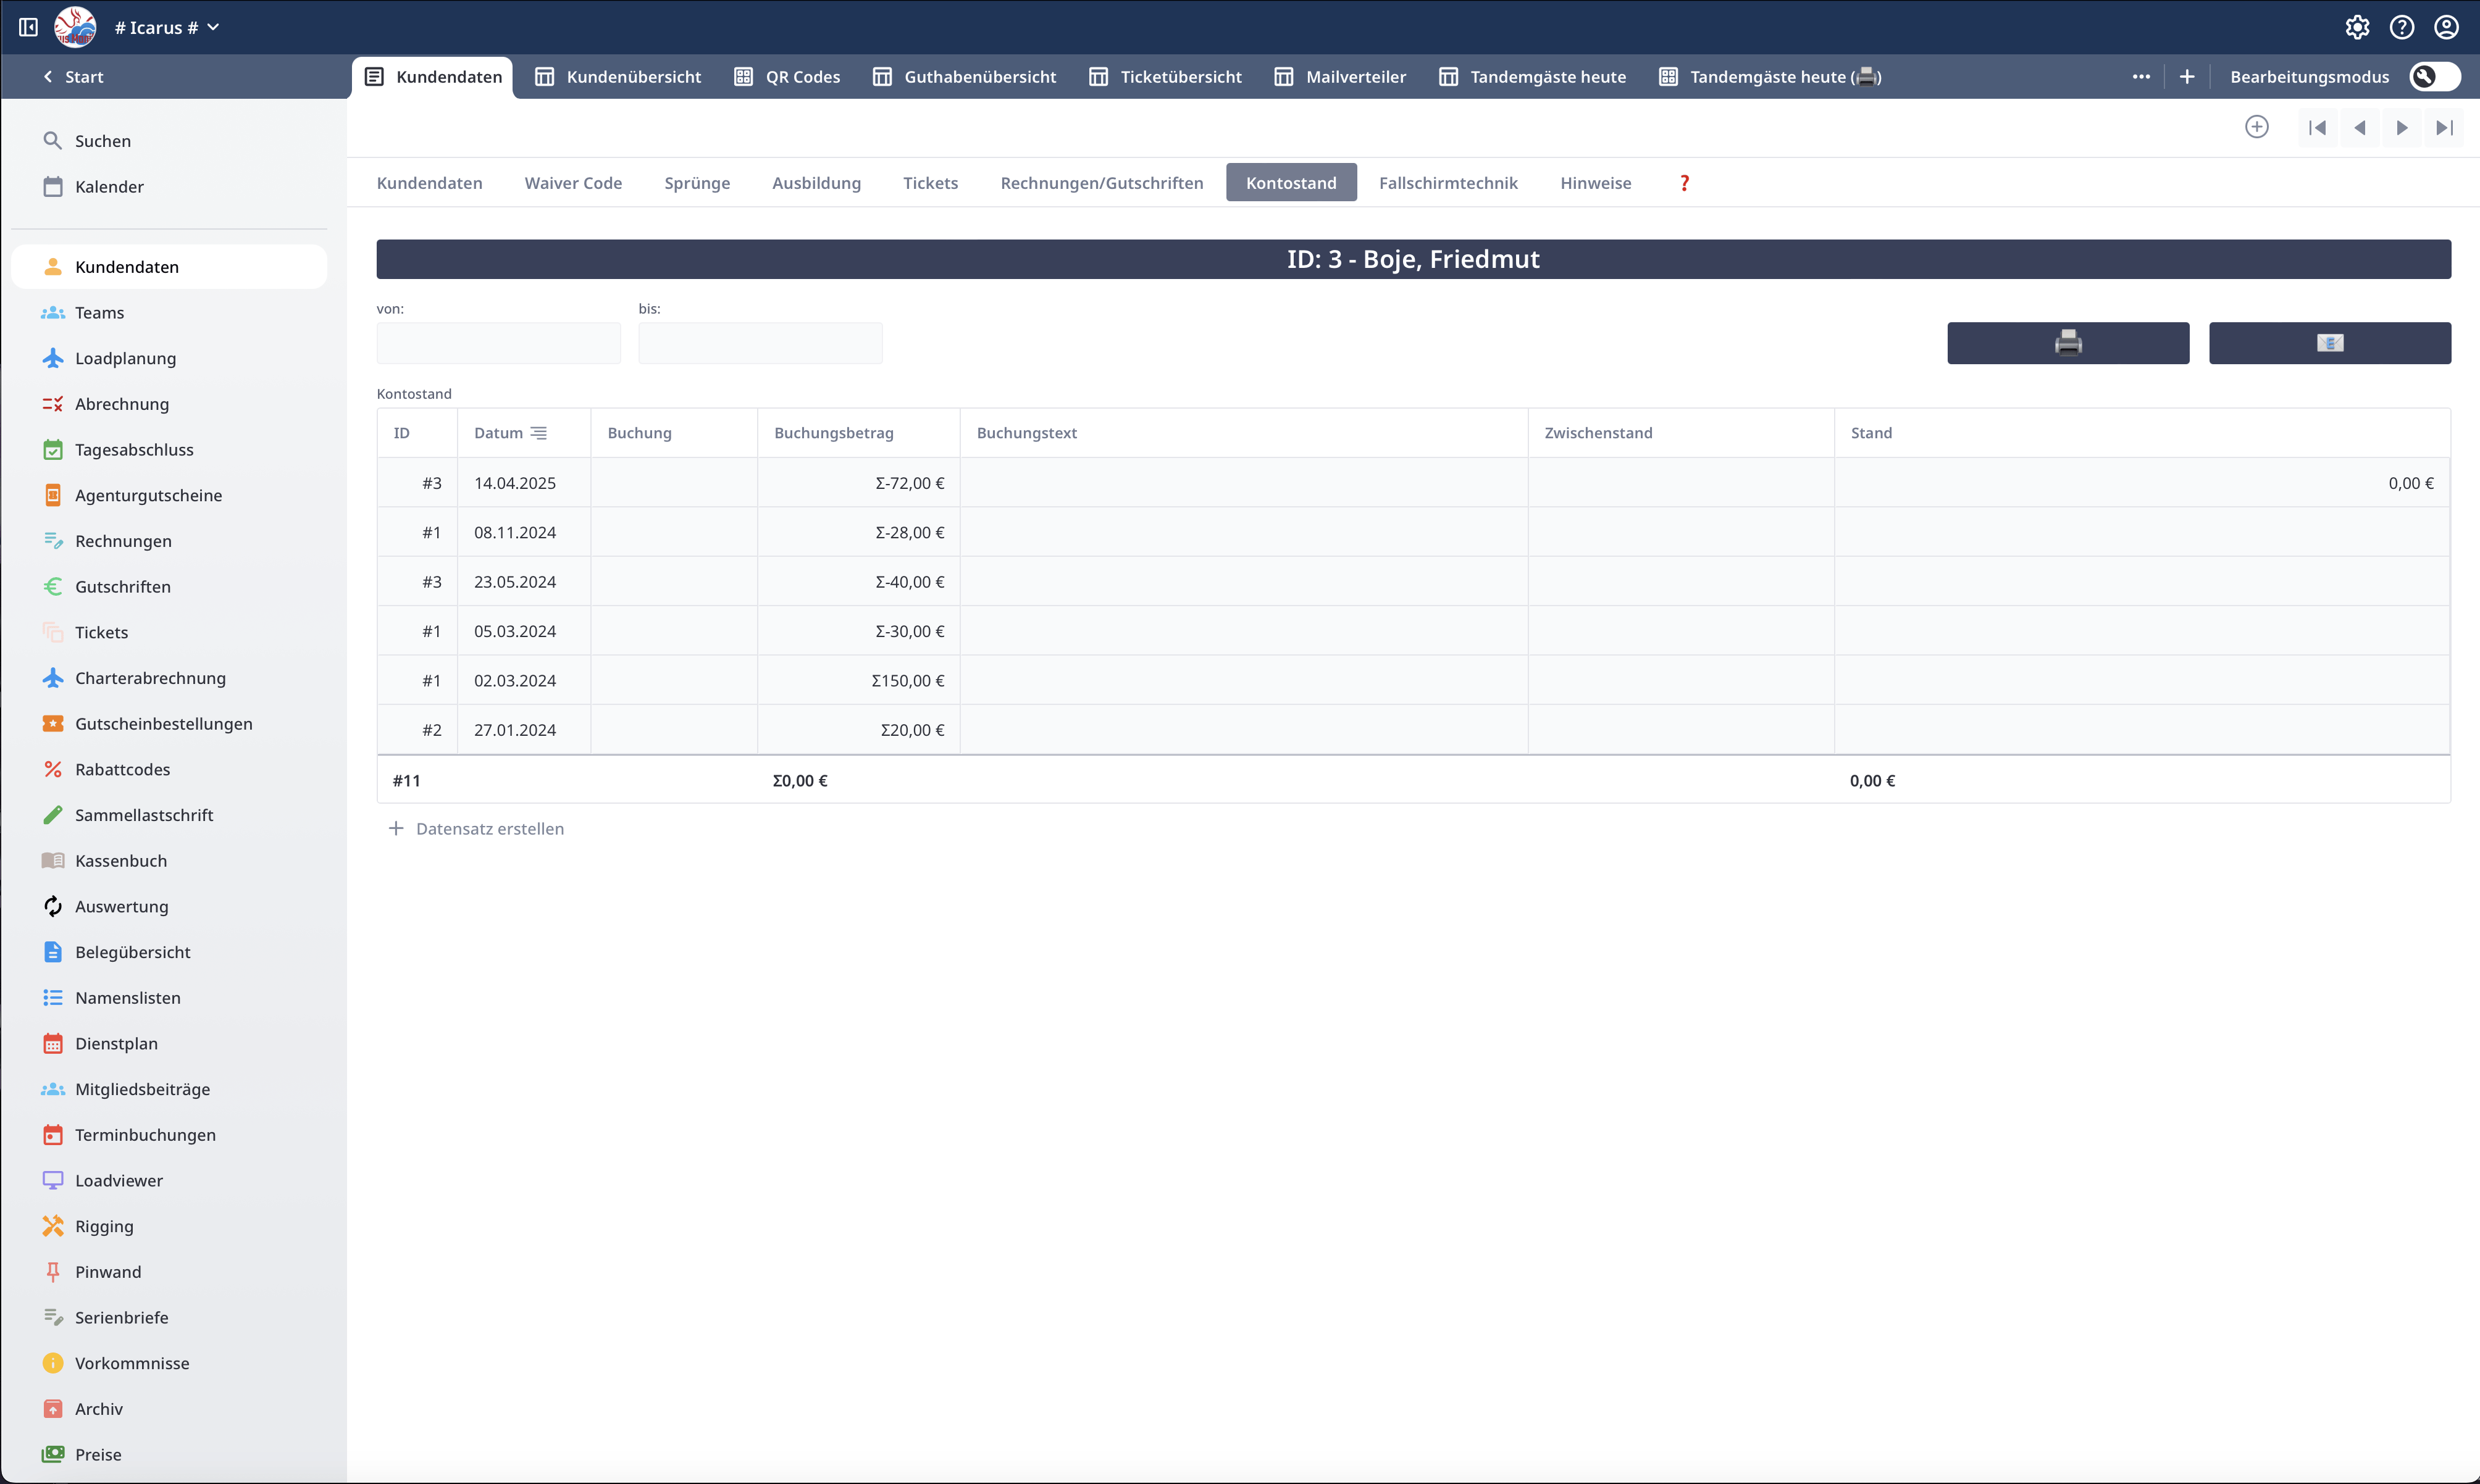2480x1484 pixels.
Task: Switch to the Rechnungen/Gutschriften tab
Action: [1100, 183]
